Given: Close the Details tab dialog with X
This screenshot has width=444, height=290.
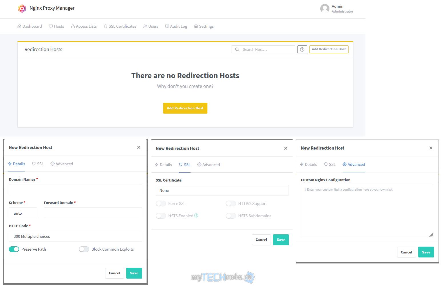Looking at the screenshot, I should click(139, 147).
